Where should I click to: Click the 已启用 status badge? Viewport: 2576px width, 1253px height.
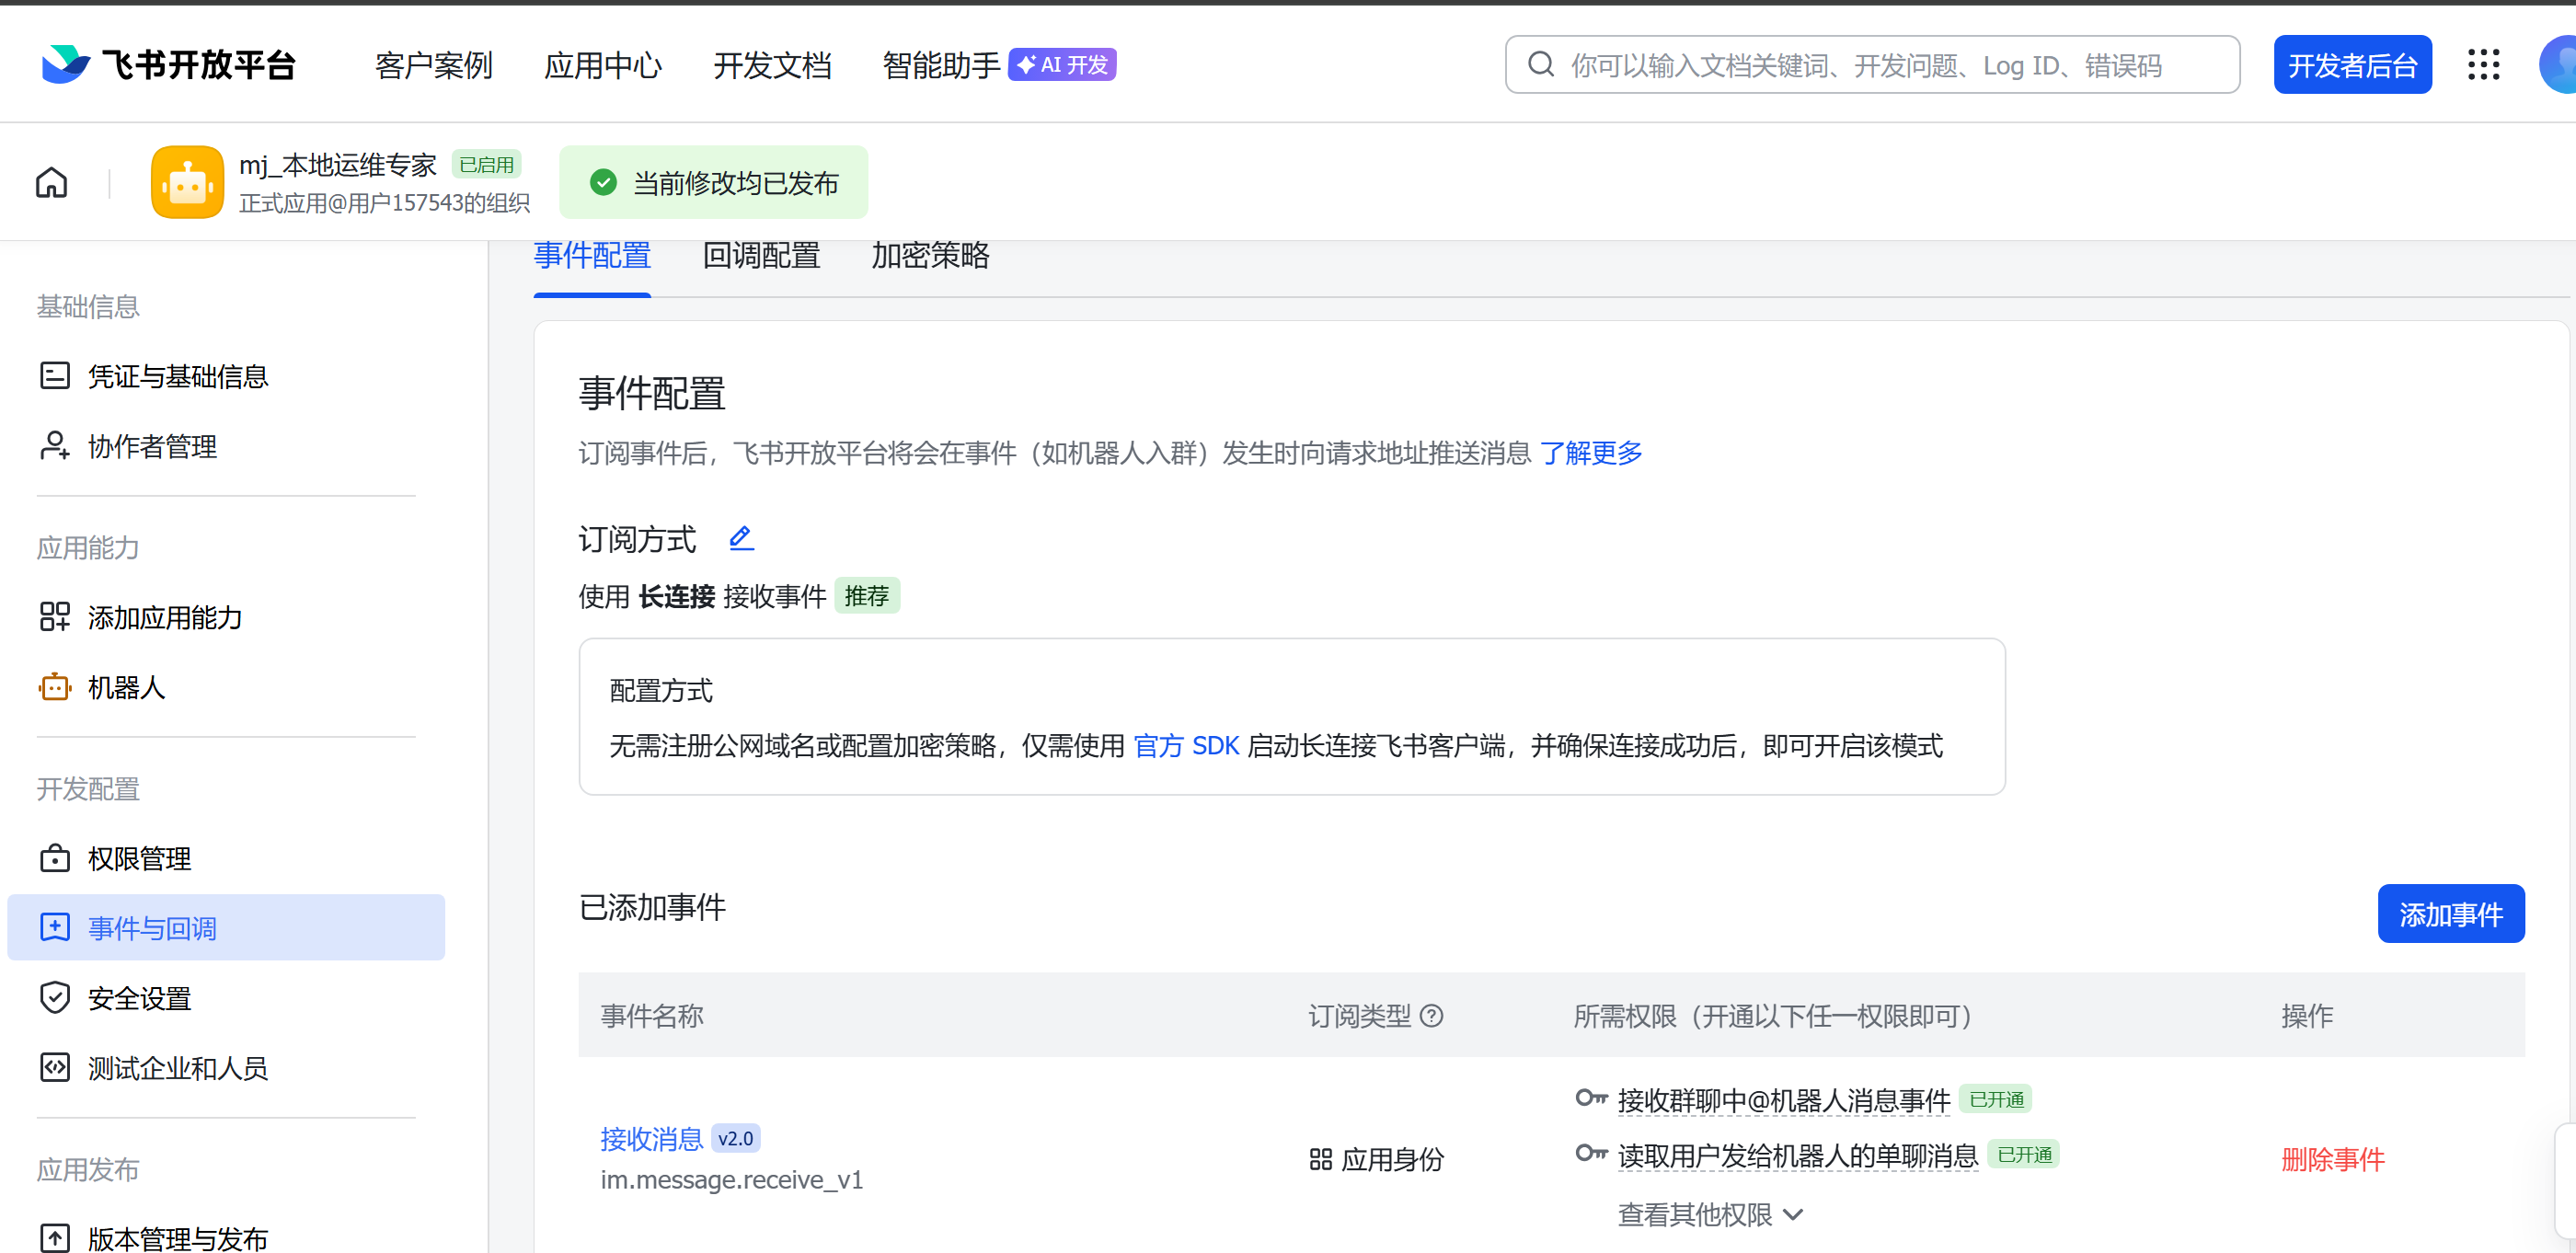pyautogui.click(x=486, y=164)
